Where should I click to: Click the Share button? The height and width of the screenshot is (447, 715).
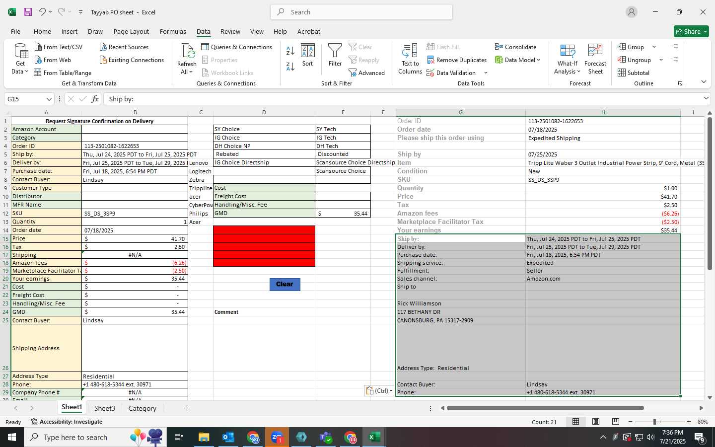[x=691, y=31]
